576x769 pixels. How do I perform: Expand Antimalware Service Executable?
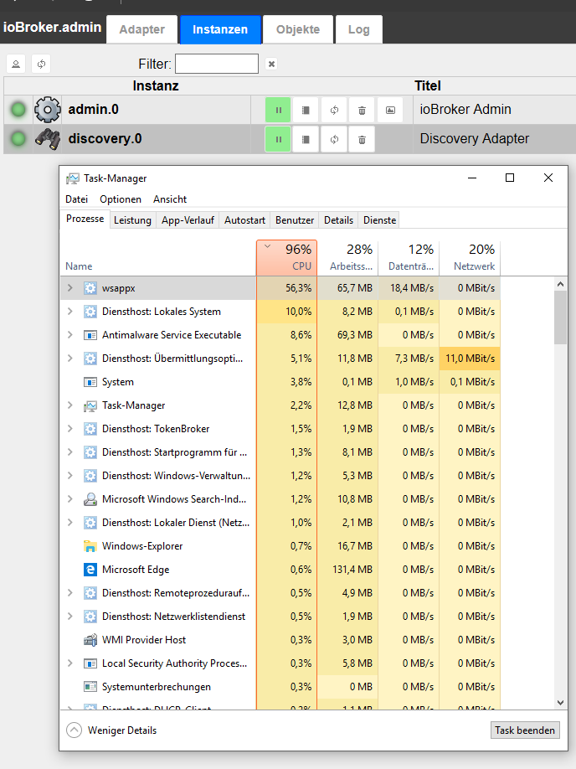click(x=70, y=335)
